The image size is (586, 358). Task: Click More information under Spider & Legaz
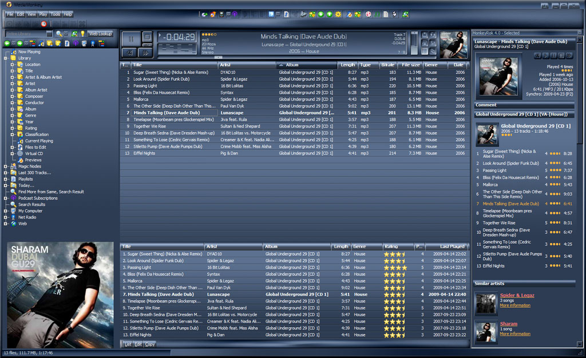coord(515,305)
